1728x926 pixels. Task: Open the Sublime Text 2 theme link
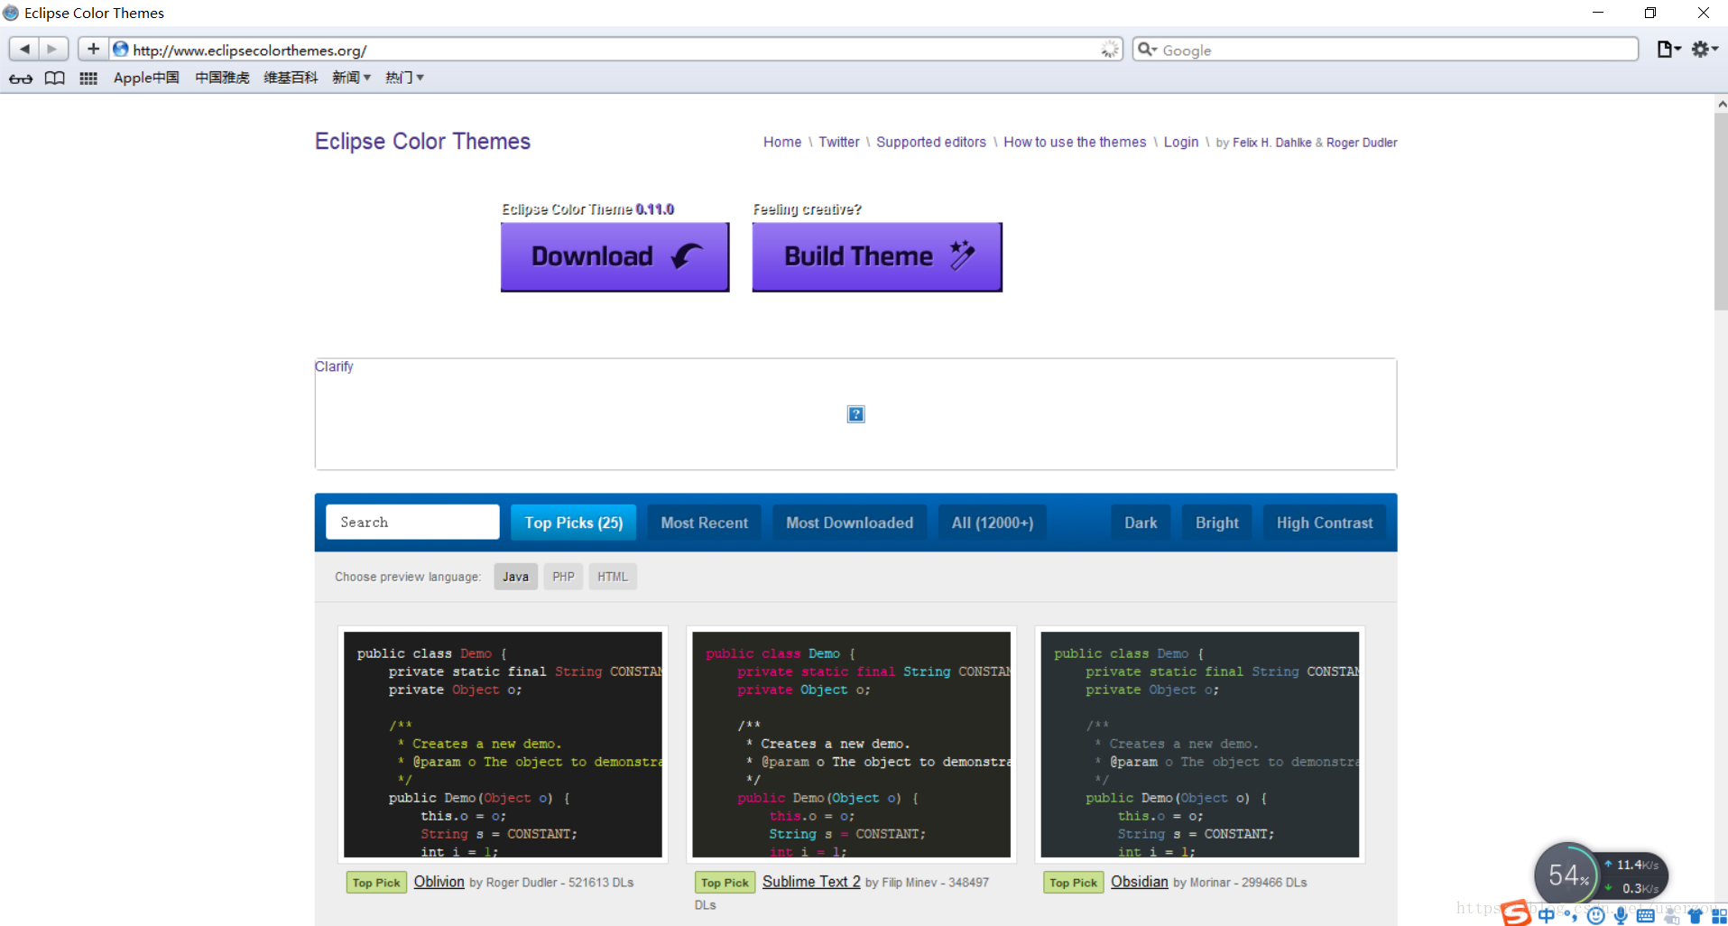click(x=811, y=882)
